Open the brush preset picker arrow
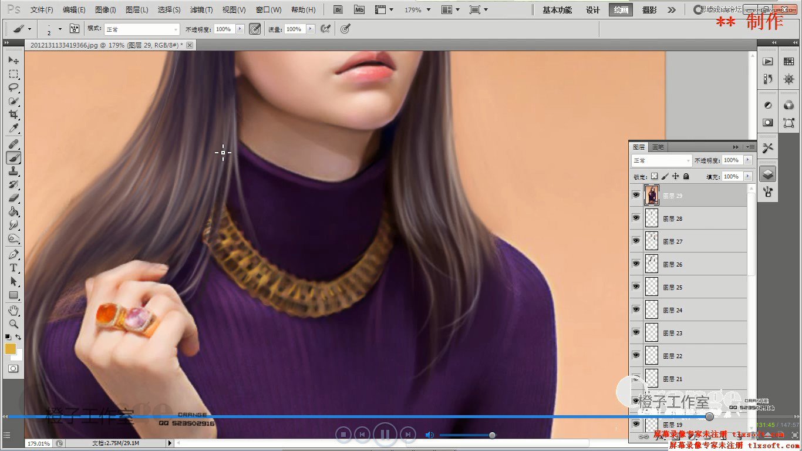Viewport: 802px width, 451px height. click(60, 28)
